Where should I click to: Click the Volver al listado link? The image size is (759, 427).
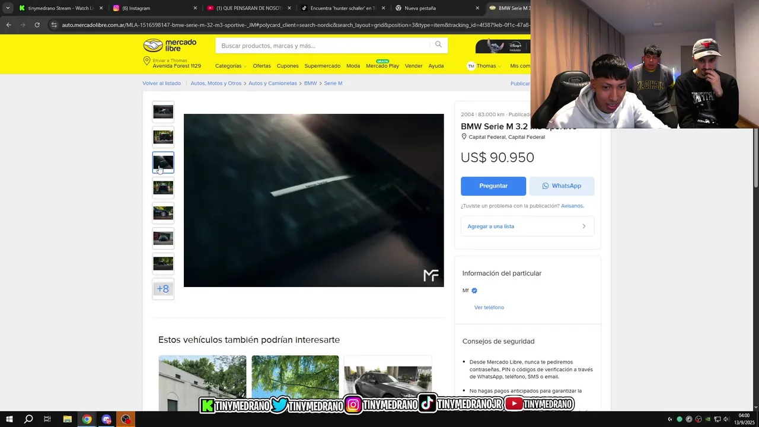[x=161, y=84]
